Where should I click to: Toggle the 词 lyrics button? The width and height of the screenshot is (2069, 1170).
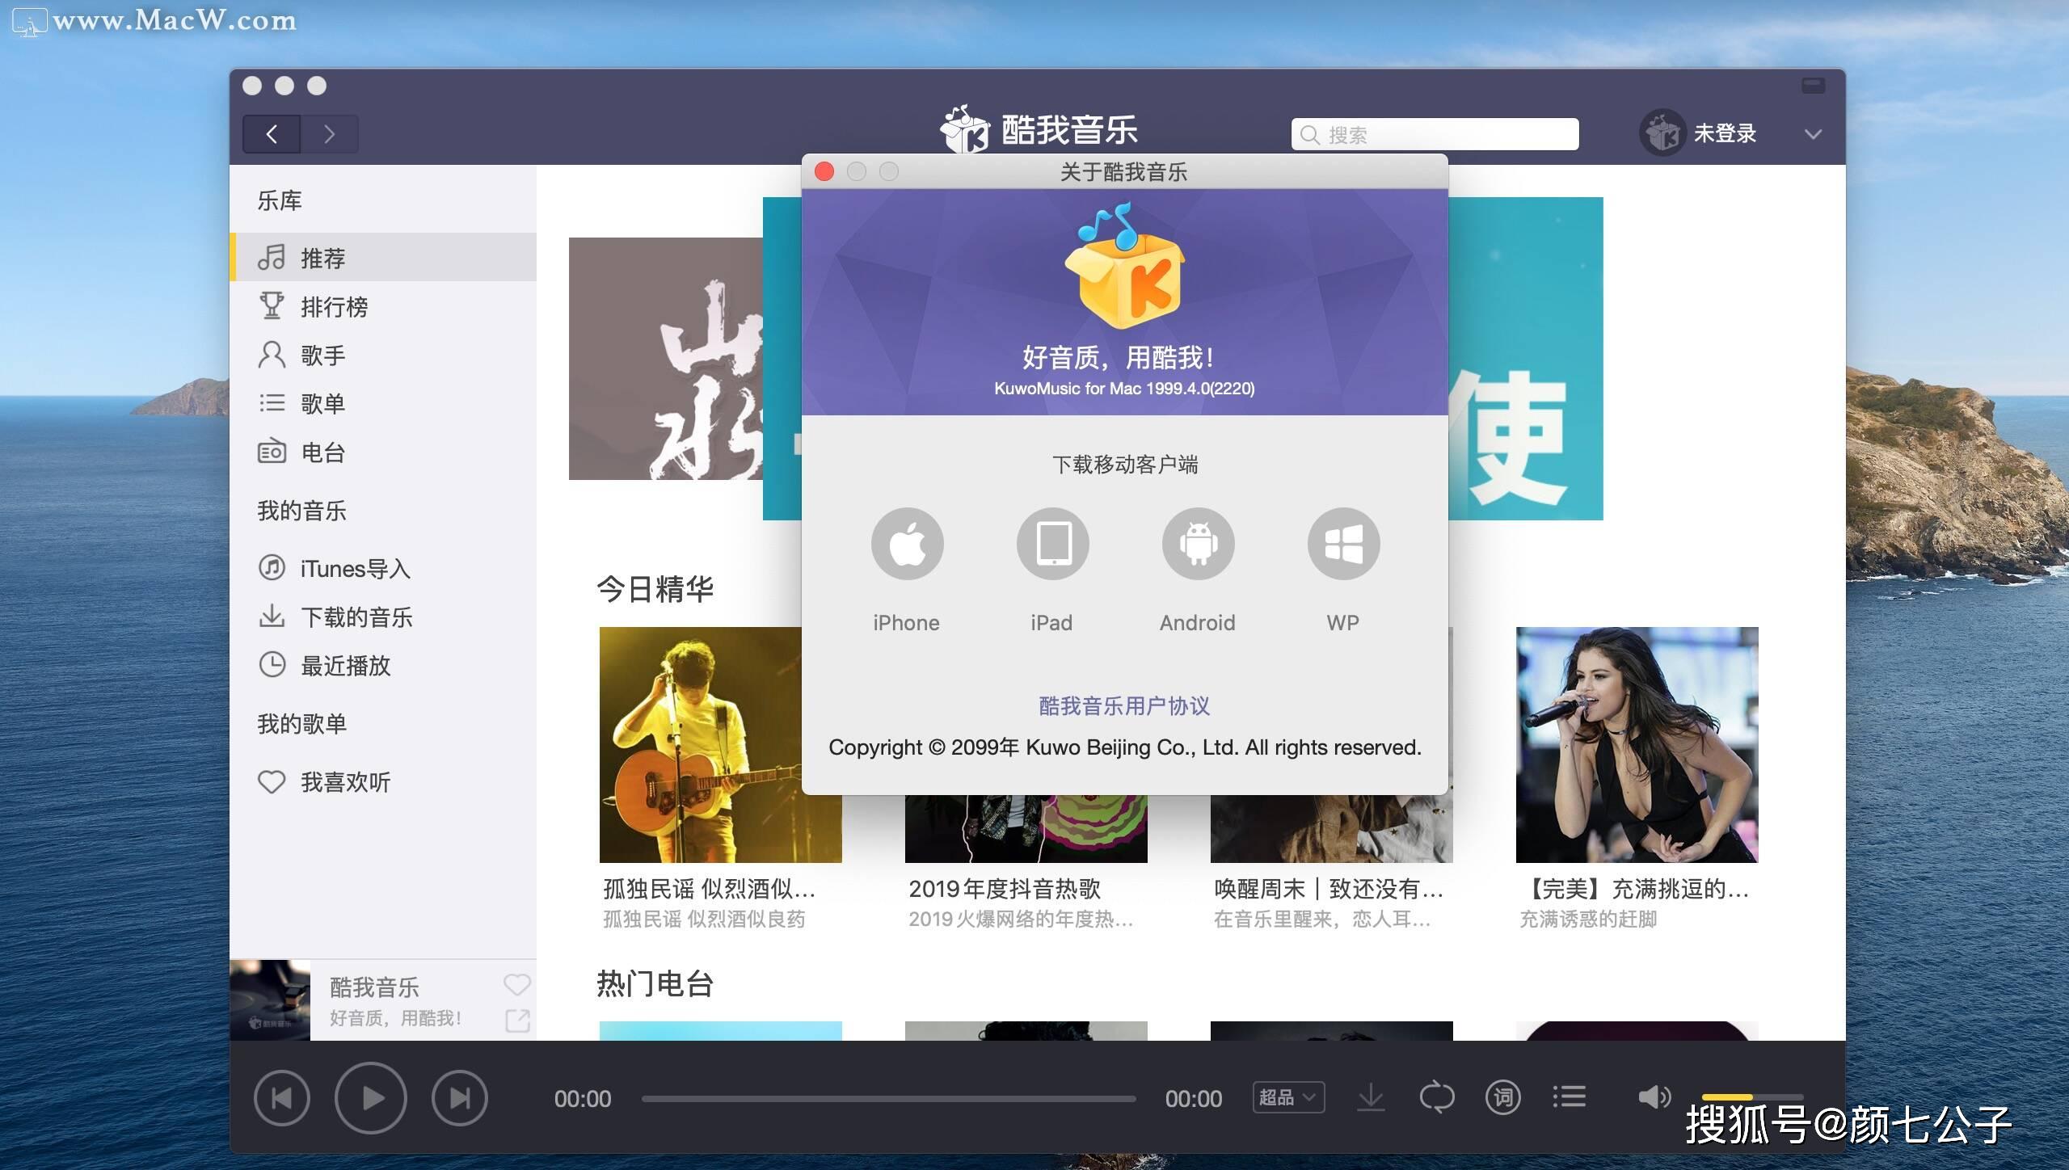pyautogui.click(x=1503, y=1097)
